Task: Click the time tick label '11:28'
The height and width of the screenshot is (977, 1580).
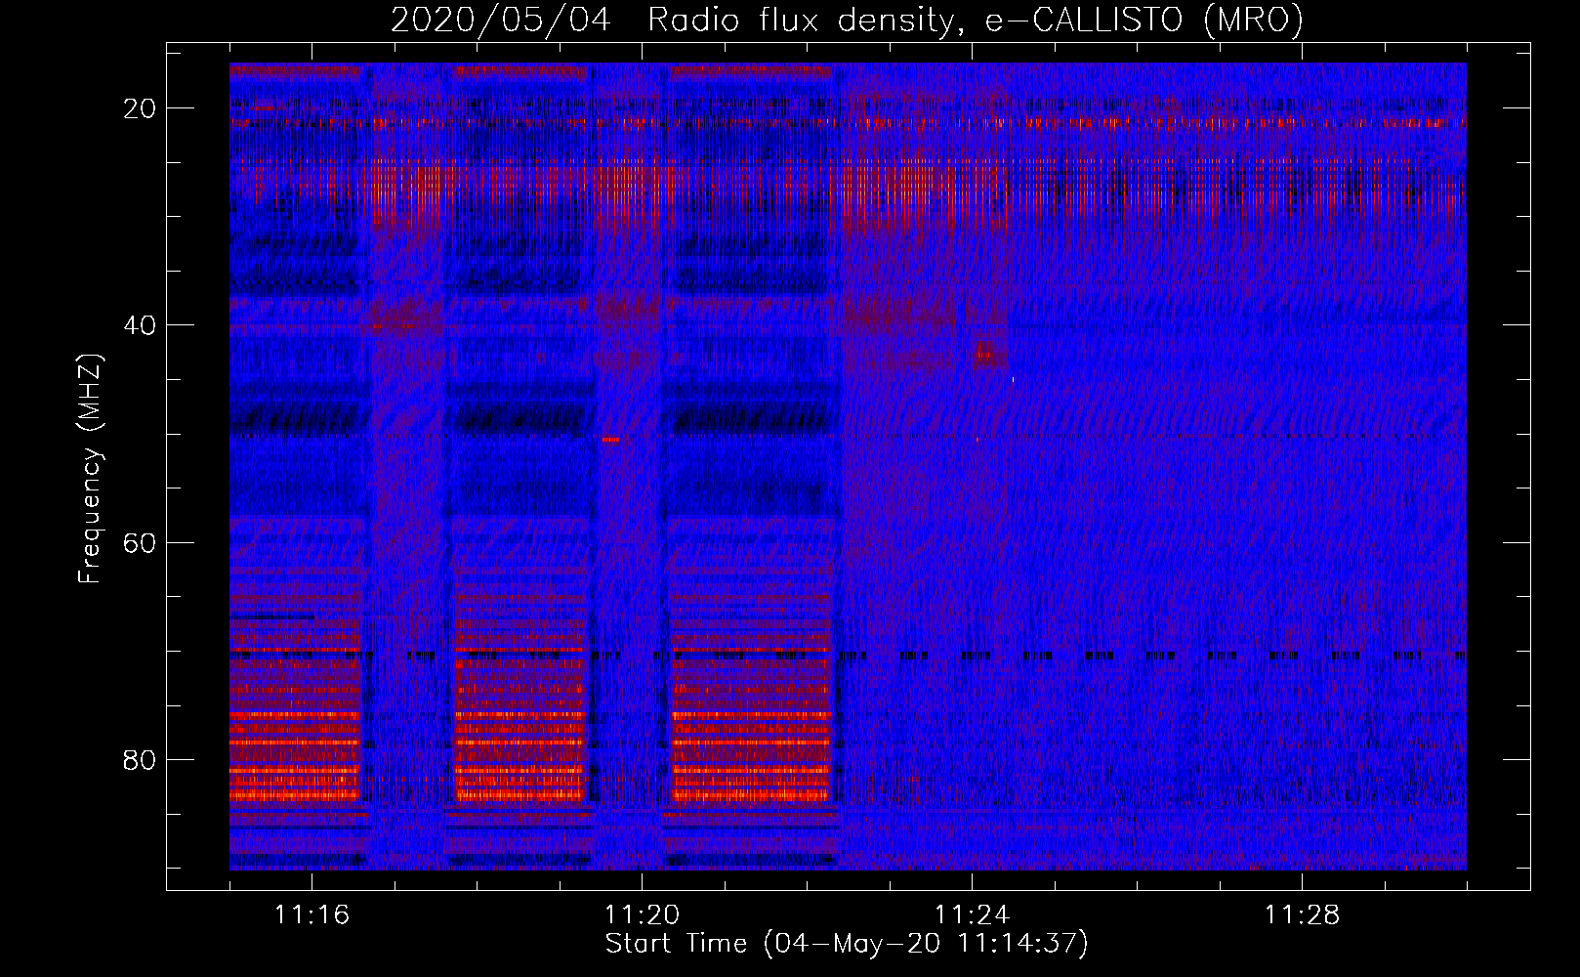Action: (1302, 914)
